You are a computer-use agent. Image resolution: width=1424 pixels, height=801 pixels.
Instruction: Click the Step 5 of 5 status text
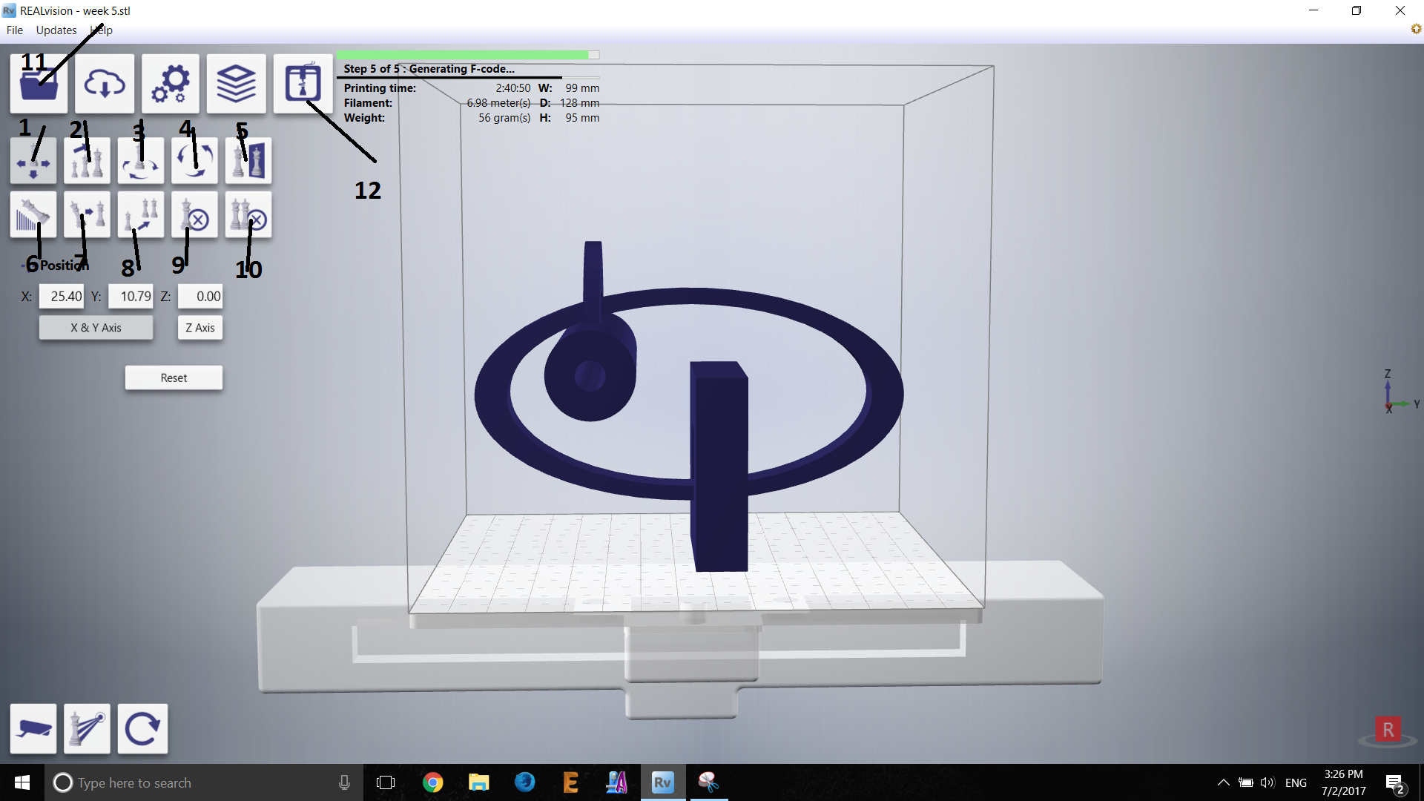(x=429, y=69)
